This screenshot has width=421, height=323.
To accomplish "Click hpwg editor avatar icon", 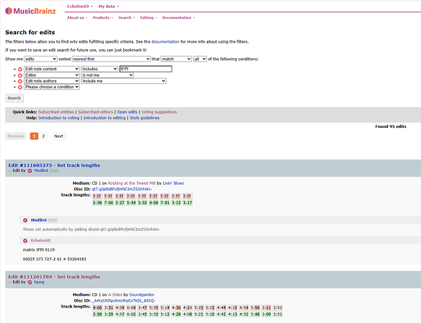I will 30,282.
